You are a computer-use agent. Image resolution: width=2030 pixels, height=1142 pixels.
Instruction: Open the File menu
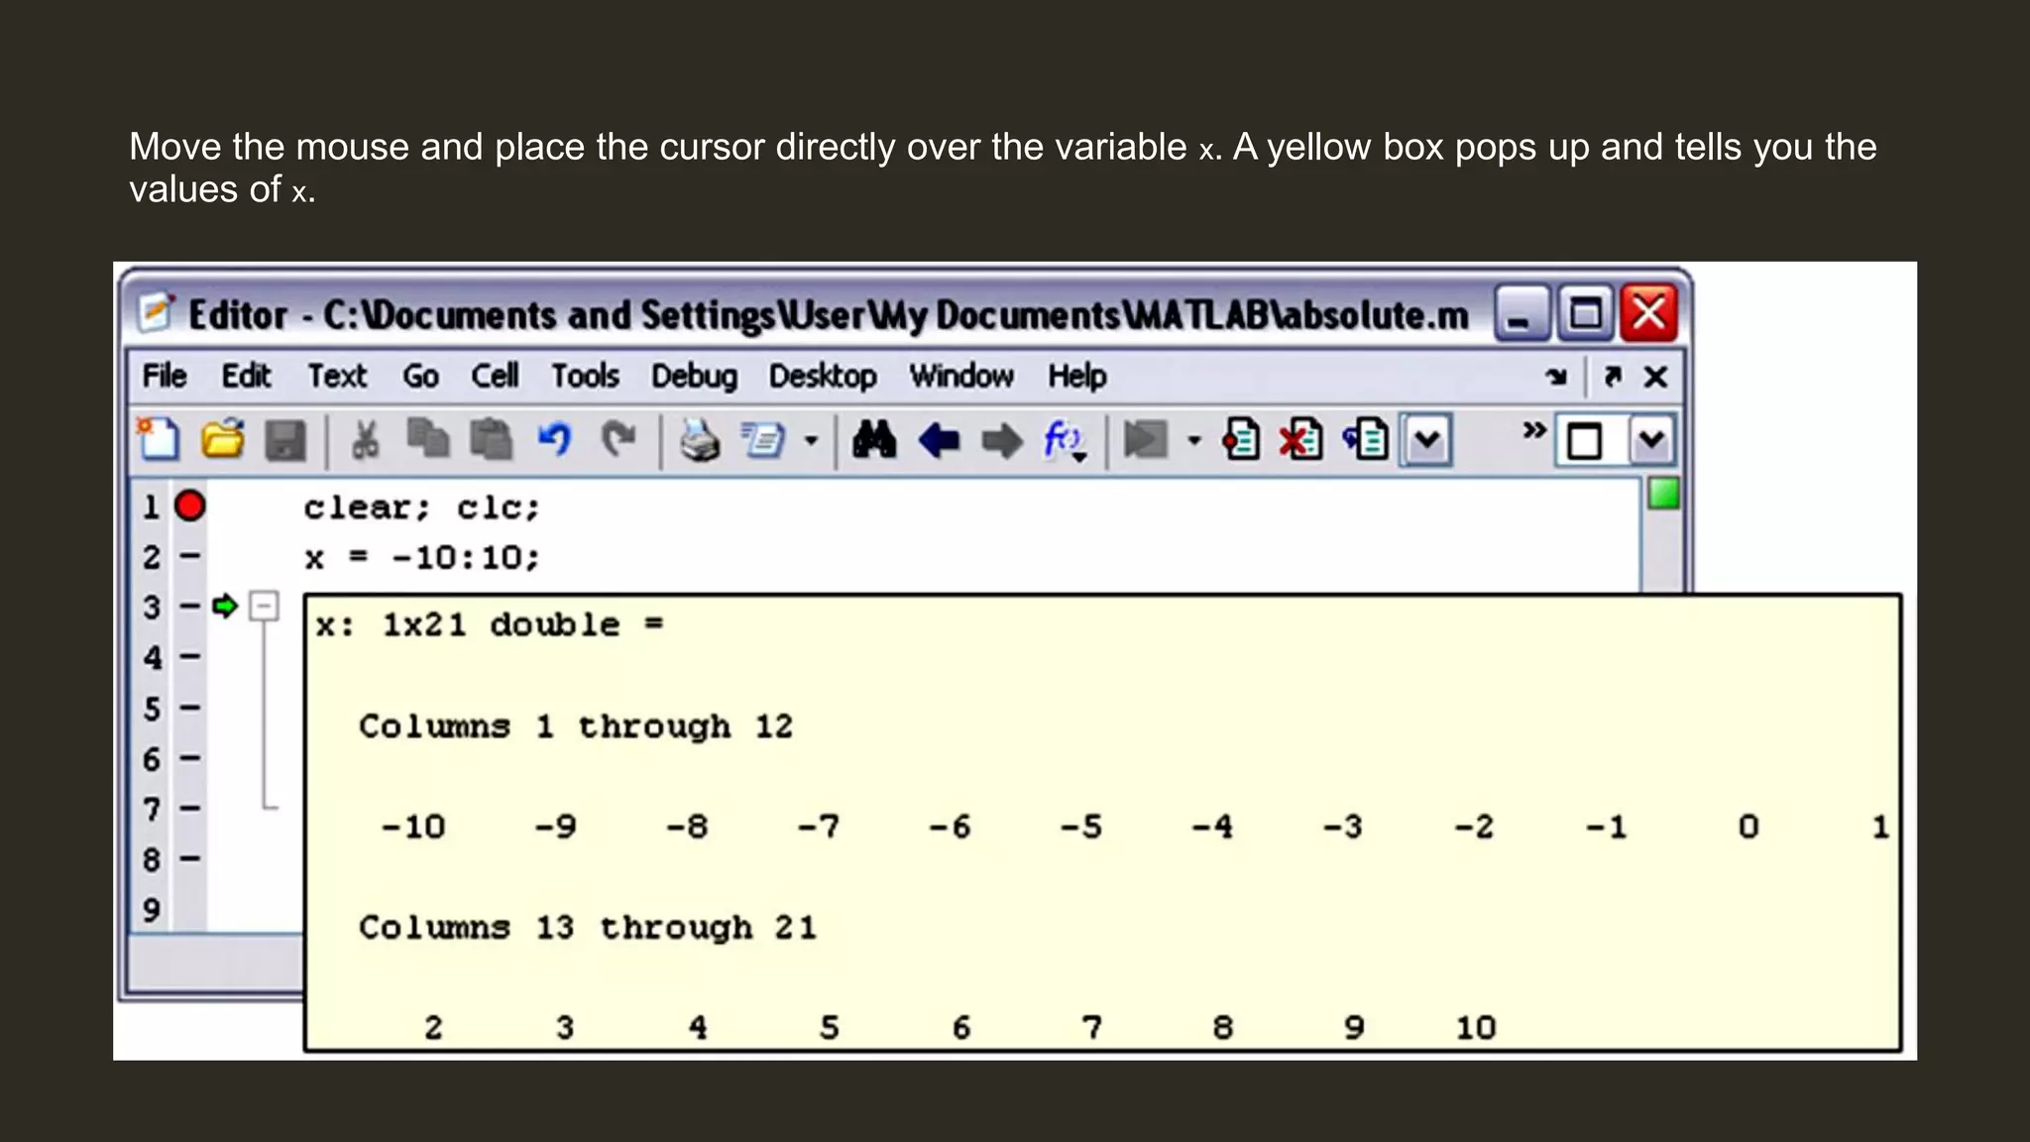pyautogui.click(x=165, y=376)
